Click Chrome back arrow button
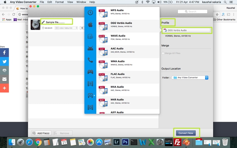This screenshot has width=237, height=148. pyautogui.click(x=3, y=14)
